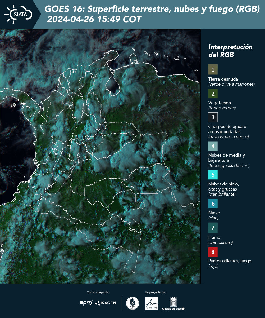
Task: Click the "(rojo)" description
Action: [x=213, y=267]
